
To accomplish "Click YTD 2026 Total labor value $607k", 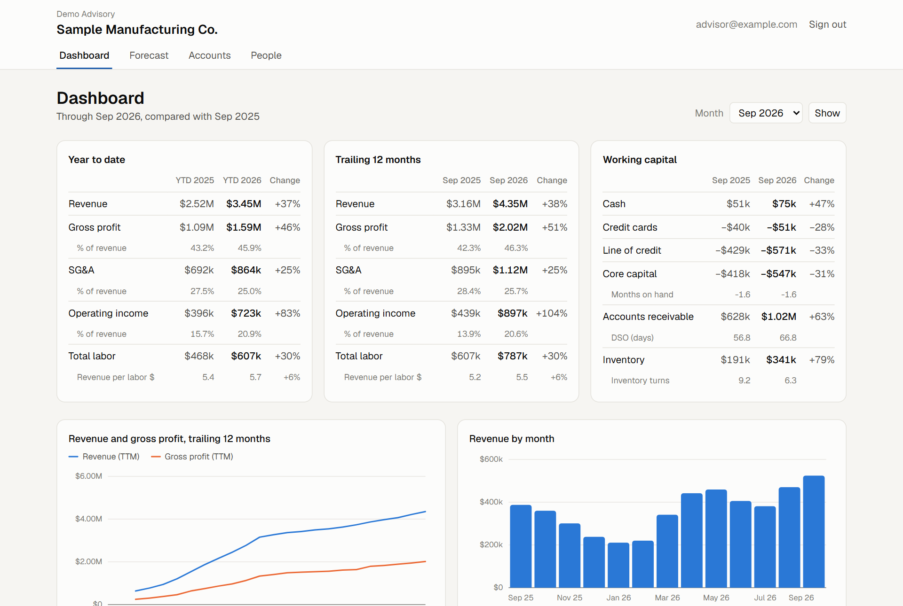I will click(246, 356).
